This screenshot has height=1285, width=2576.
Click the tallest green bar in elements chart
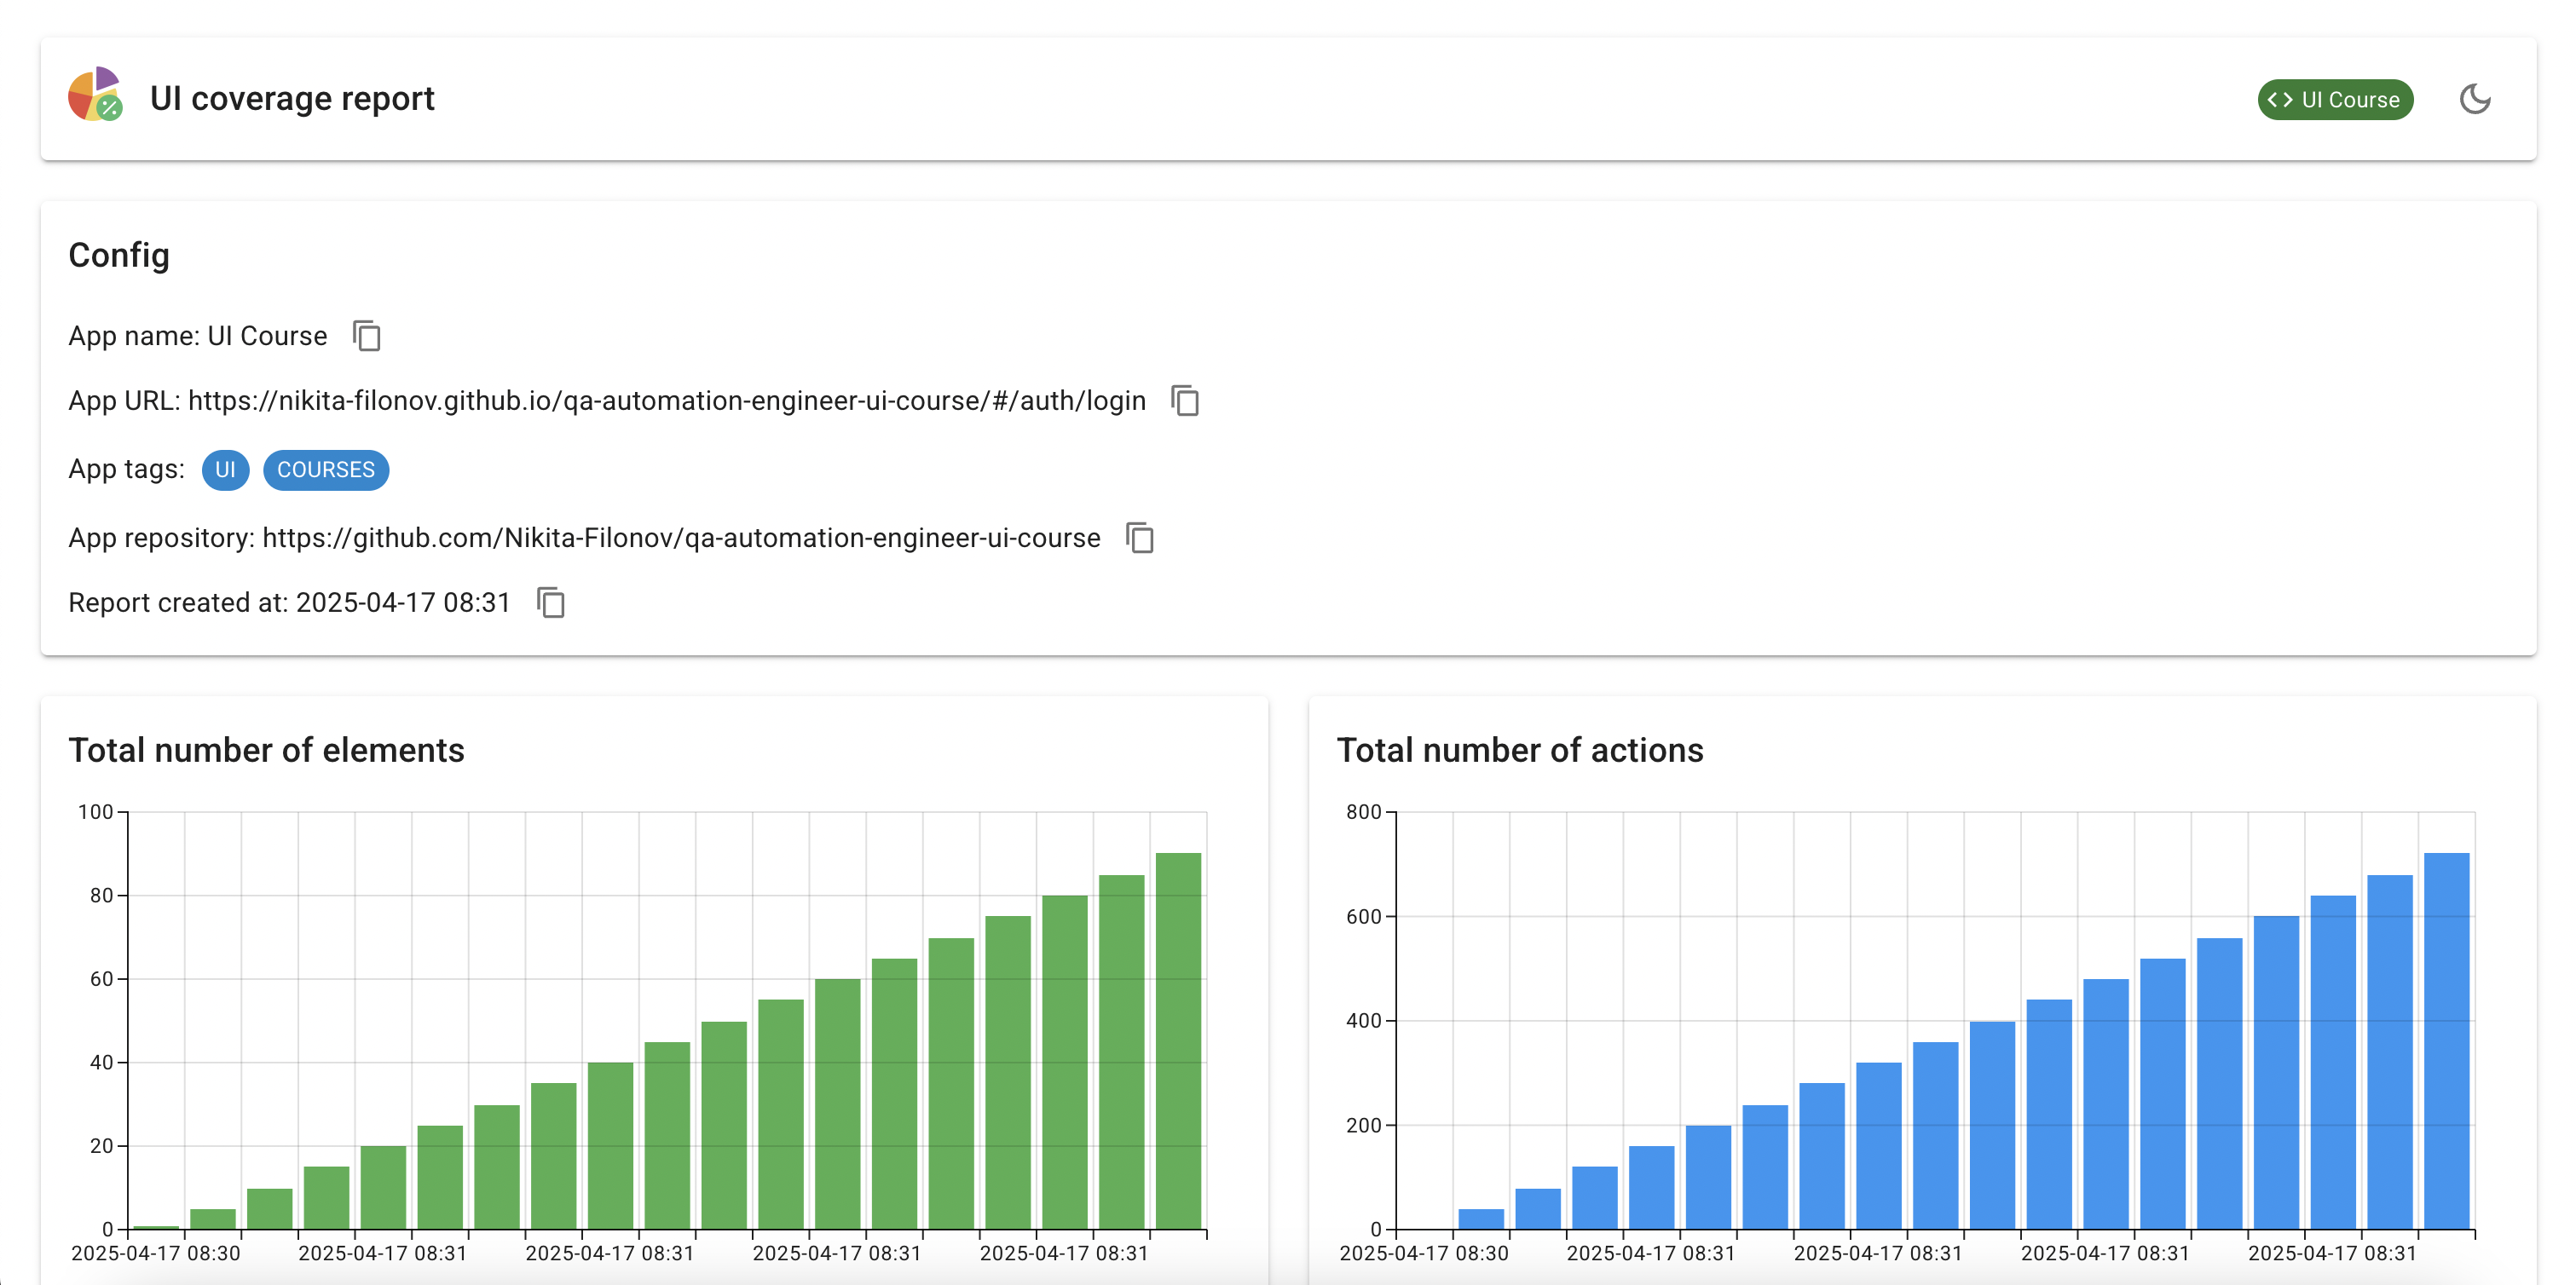[1178, 1040]
